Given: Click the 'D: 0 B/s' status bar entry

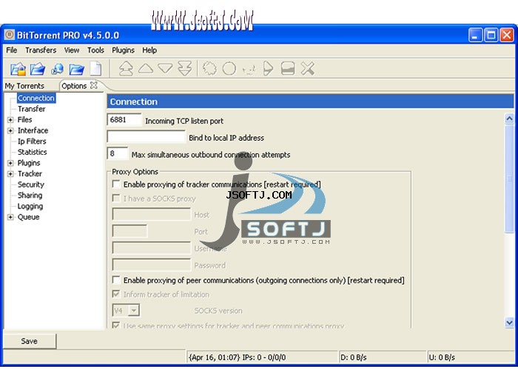Looking at the screenshot, I should point(354,357).
